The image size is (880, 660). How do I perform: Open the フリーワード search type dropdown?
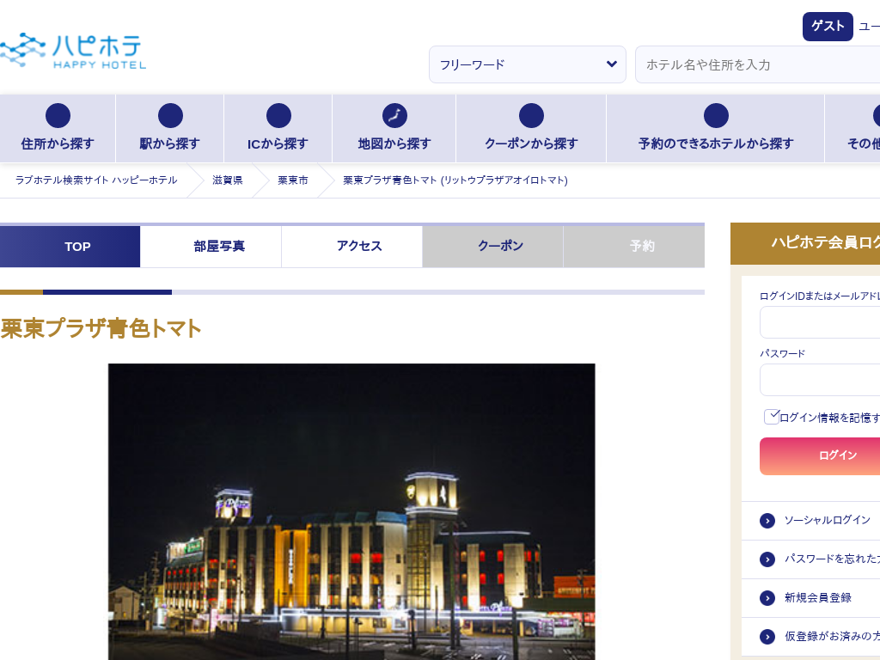pyautogui.click(x=528, y=64)
